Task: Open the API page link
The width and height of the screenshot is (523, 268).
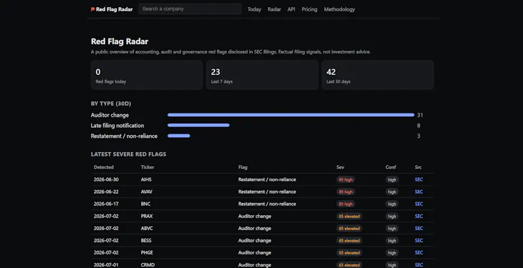Action: coord(291,9)
